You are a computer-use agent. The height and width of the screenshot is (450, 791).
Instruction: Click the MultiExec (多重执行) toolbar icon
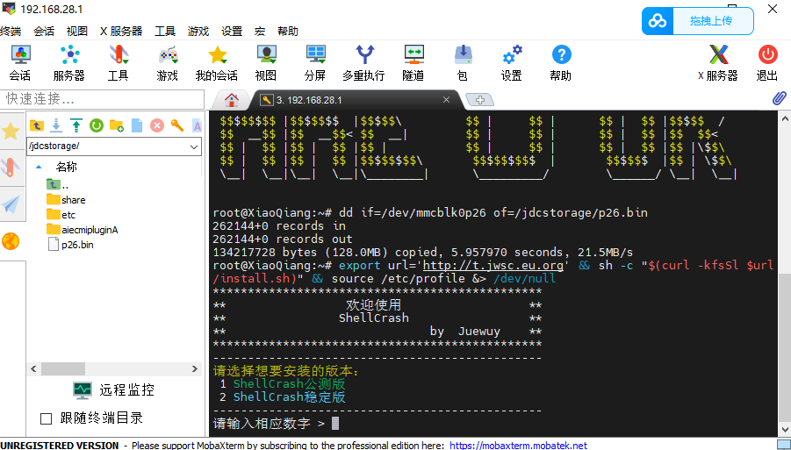click(x=363, y=62)
